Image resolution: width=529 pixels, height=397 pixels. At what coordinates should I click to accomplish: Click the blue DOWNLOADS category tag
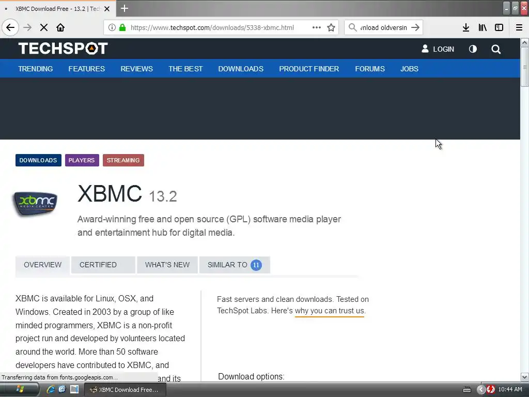[38, 160]
